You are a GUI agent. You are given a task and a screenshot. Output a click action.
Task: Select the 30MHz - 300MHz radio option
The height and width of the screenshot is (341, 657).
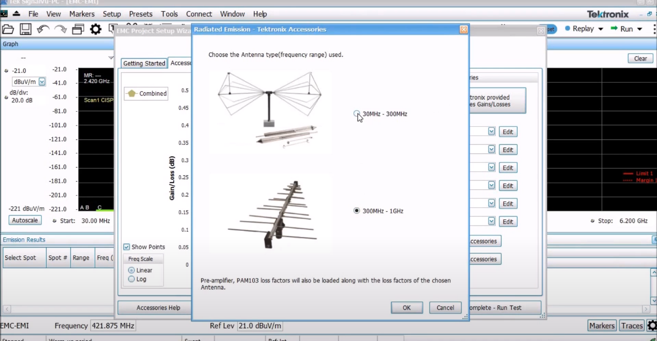356,113
